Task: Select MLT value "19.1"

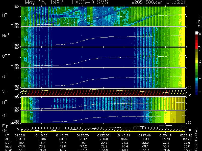Action: pyautogui.click(x=84, y=143)
